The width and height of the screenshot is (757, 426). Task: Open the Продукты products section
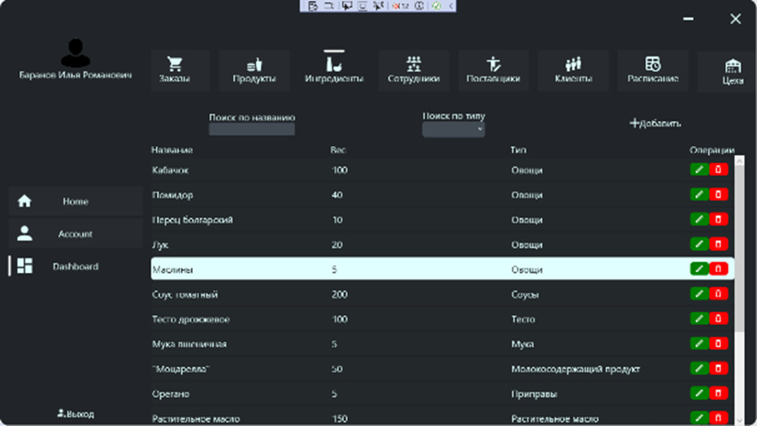pyautogui.click(x=254, y=70)
